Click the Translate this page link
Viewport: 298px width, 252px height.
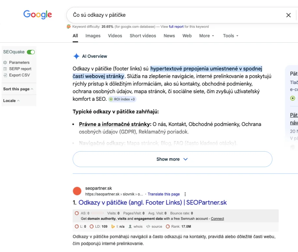pyautogui.click(x=164, y=194)
